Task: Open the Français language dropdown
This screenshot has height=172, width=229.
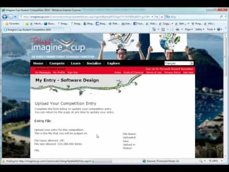Action: click(x=179, y=63)
